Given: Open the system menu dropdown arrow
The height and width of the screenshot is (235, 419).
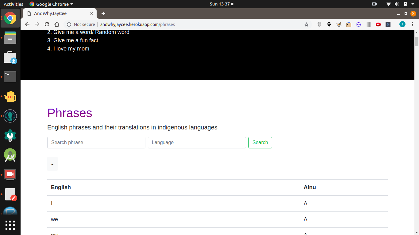Looking at the screenshot, I should 413,4.
